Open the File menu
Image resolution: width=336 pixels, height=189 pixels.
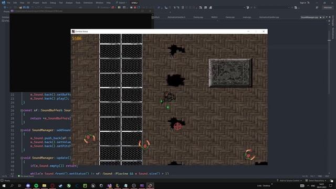(8, 3)
